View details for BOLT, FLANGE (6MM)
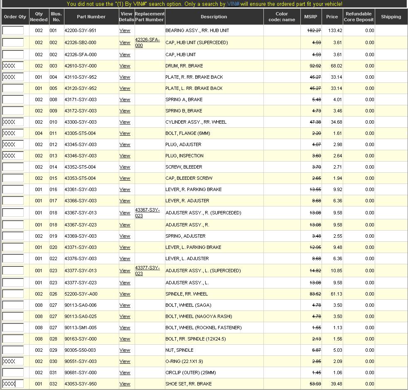 point(125,133)
